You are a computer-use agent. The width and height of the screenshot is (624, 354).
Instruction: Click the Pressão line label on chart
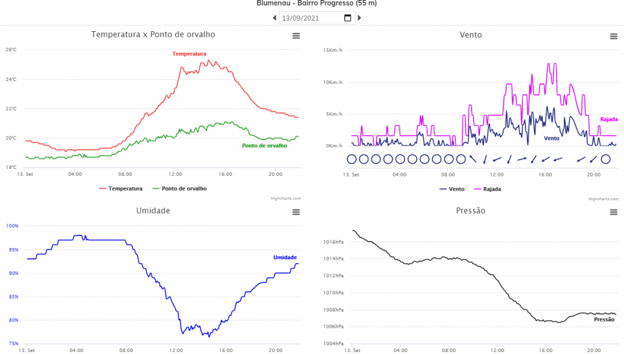coord(603,319)
